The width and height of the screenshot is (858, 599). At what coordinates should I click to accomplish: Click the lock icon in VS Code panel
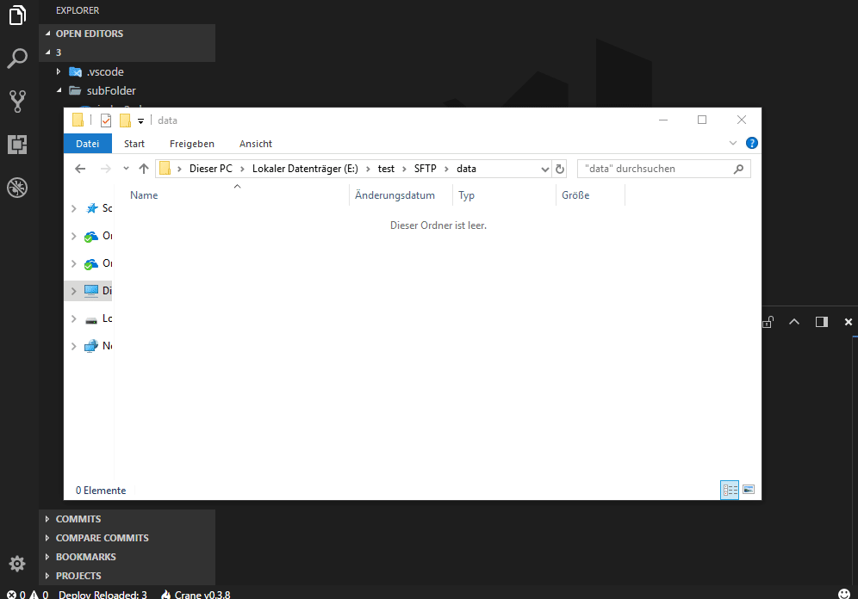pos(768,322)
